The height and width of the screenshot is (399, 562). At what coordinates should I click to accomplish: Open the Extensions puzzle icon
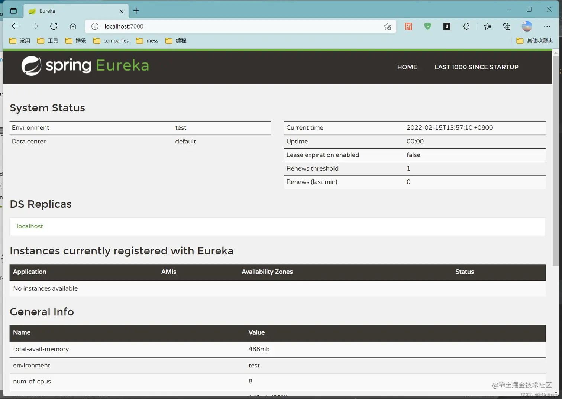466,26
